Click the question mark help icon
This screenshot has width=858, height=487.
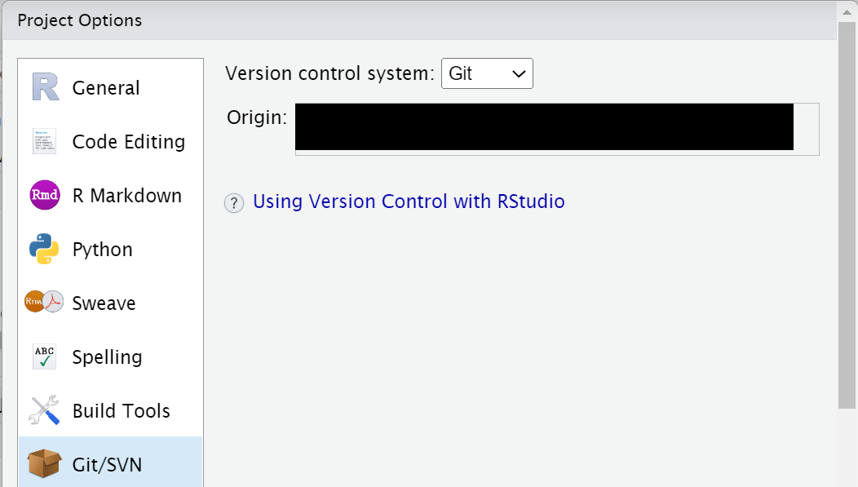[233, 203]
